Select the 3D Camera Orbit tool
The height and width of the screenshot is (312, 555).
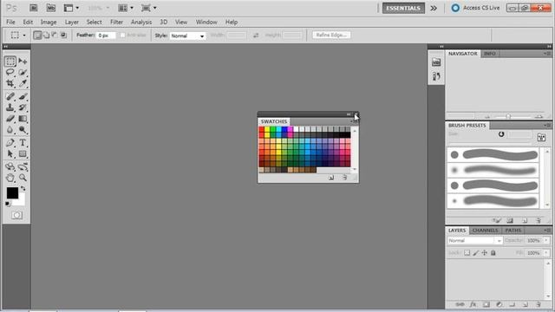[x=23, y=166]
